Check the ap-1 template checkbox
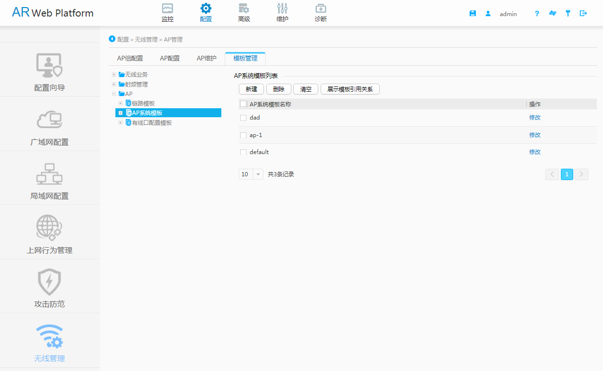The width and height of the screenshot is (603, 371). [243, 135]
